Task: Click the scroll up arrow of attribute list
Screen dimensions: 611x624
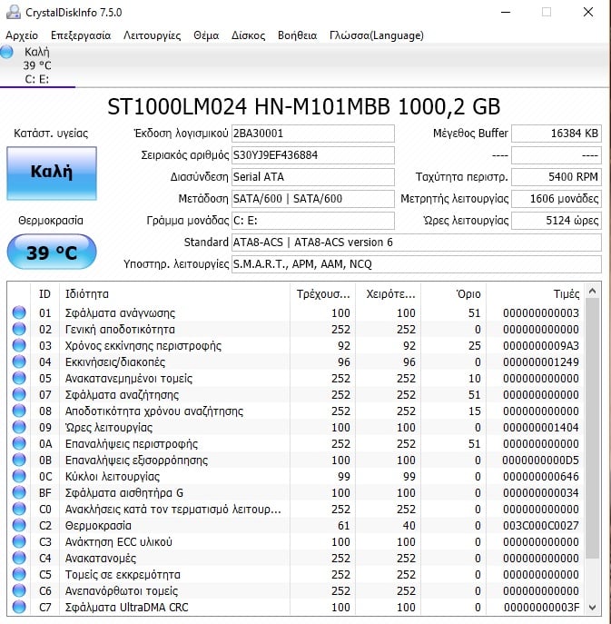Action: (592, 292)
